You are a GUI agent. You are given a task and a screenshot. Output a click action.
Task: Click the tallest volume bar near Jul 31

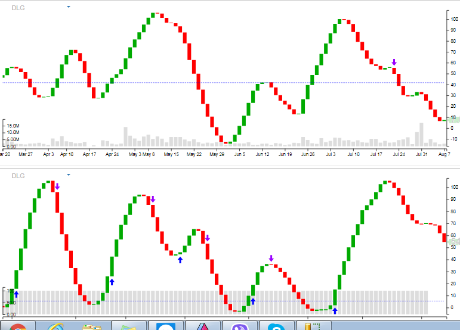pos(422,135)
